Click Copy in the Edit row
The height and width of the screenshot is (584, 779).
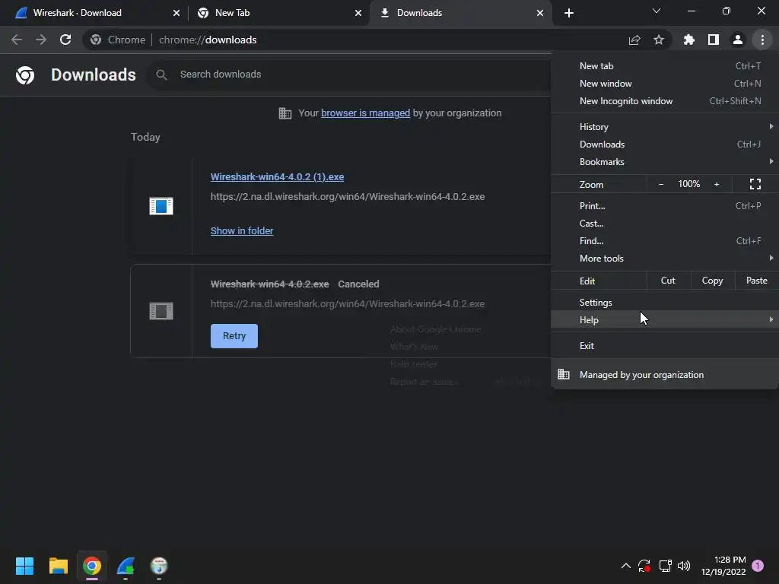pos(712,281)
